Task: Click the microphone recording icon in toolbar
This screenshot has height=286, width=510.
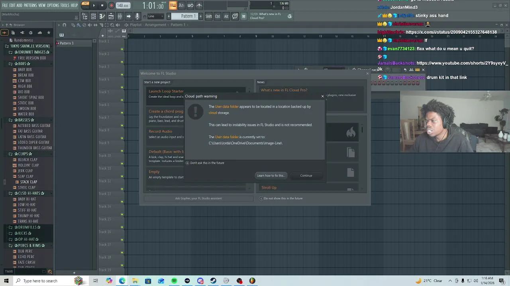Action: tap(137, 16)
